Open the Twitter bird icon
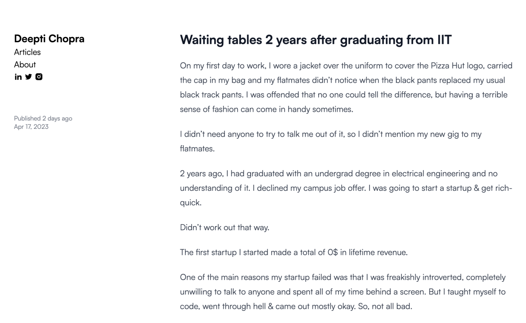The height and width of the screenshot is (323, 526). [28, 77]
